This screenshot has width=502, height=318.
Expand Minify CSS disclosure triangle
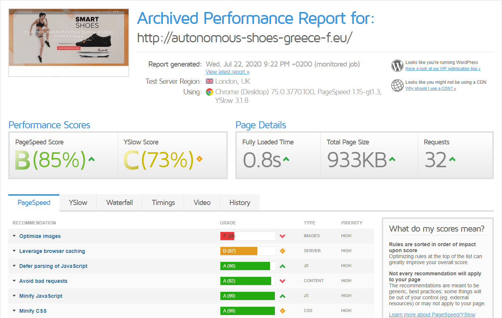pos(14,311)
